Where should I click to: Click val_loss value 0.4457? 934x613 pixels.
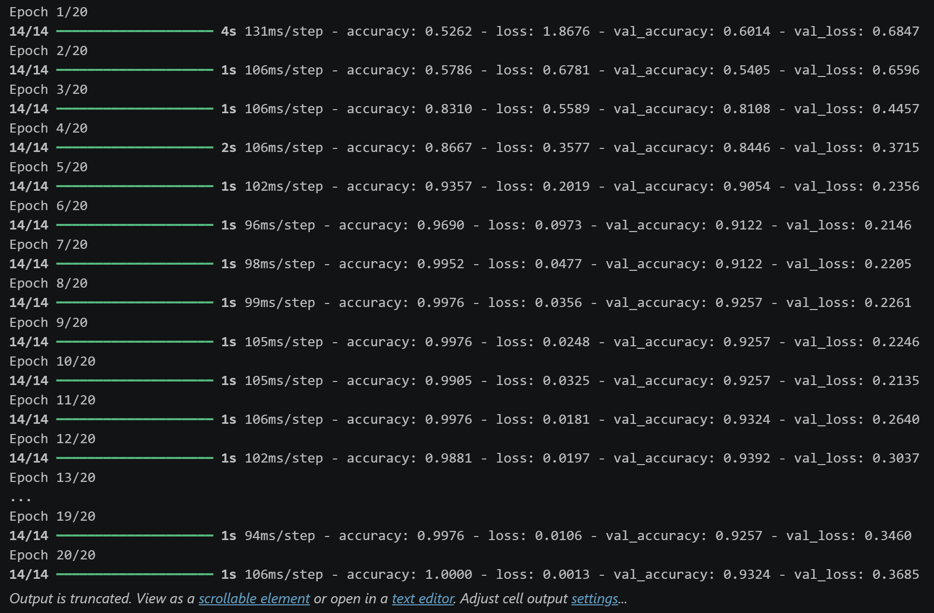(896, 109)
